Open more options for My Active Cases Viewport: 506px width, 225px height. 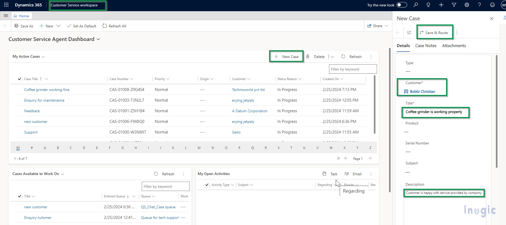coord(371,57)
